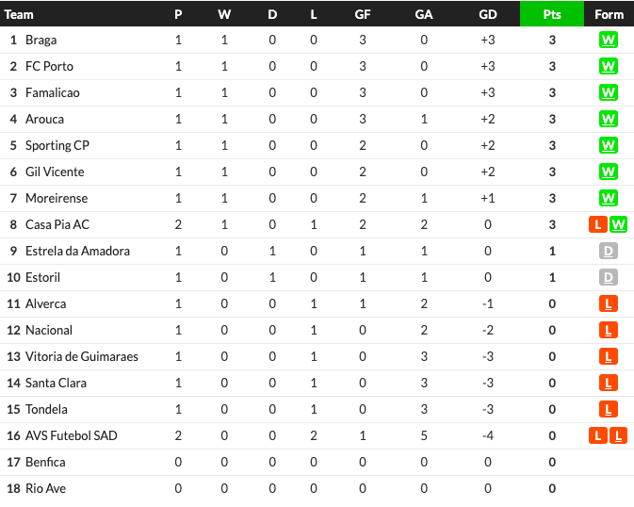Click Casa Pia AC's green W form badge

pyautogui.click(x=618, y=224)
